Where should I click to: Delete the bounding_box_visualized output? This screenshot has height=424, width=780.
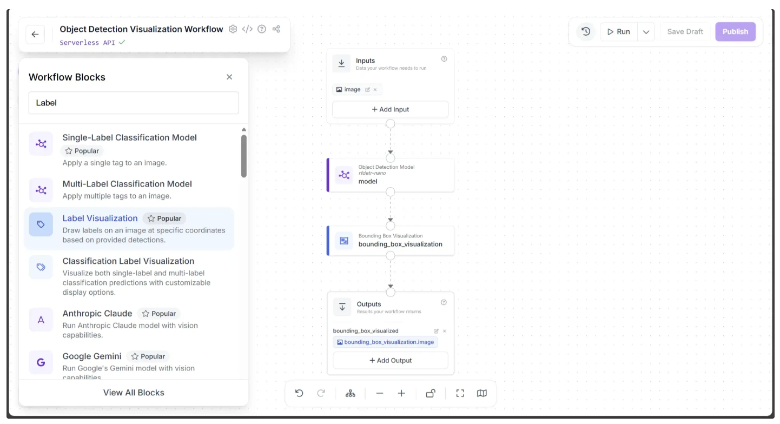[x=445, y=331]
